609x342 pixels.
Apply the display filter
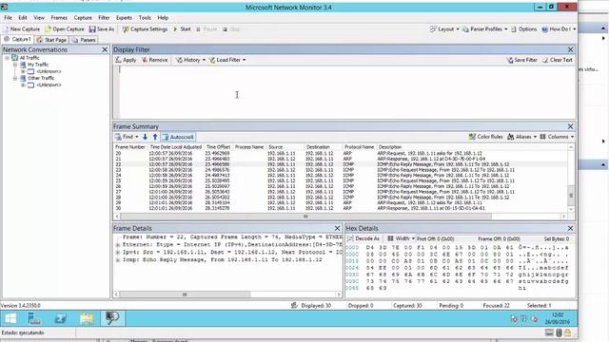[126, 60]
